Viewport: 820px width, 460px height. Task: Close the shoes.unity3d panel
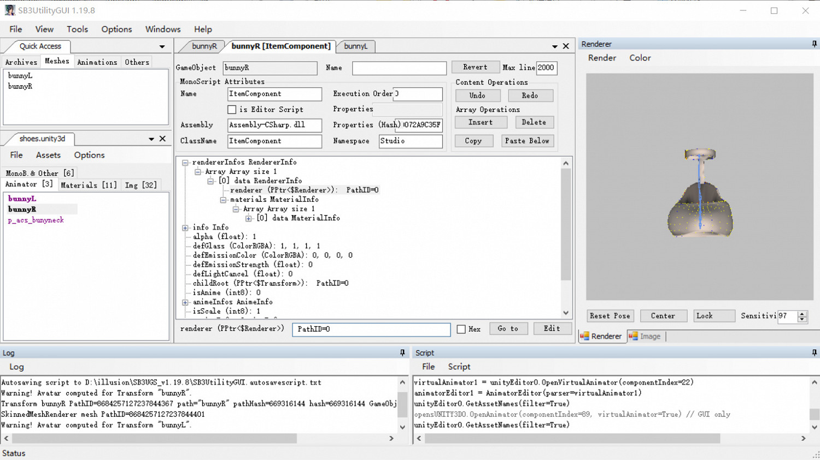coord(162,139)
